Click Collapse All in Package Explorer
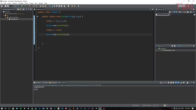196x110 pixels. [18, 9]
